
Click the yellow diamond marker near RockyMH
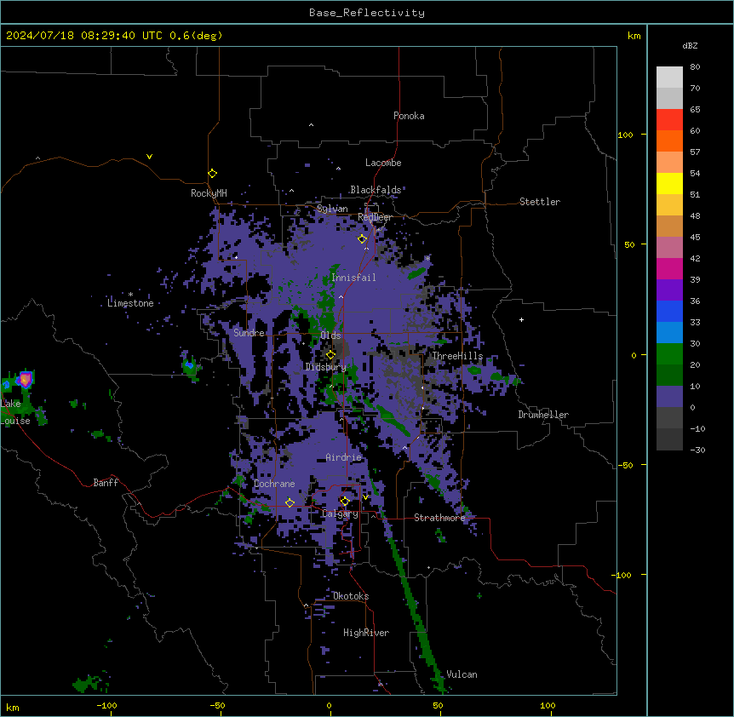[x=212, y=174]
